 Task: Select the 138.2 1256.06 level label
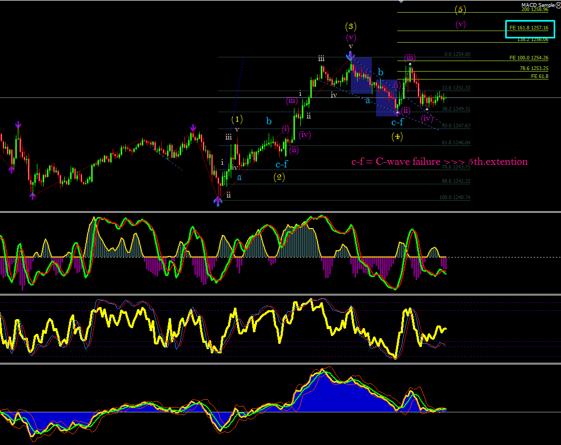click(x=533, y=39)
